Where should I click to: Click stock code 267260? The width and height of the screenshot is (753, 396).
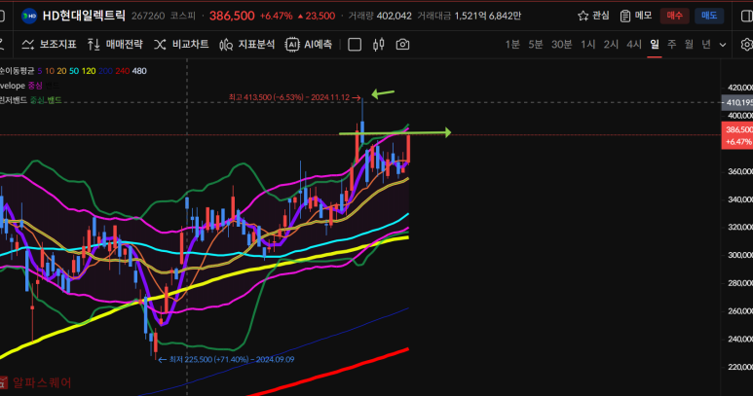tap(148, 16)
